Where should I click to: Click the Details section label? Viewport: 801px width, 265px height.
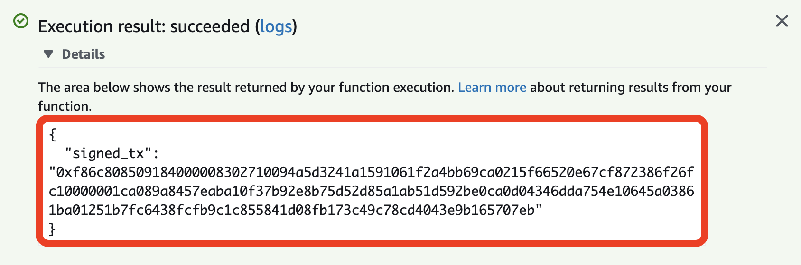(x=84, y=54)
